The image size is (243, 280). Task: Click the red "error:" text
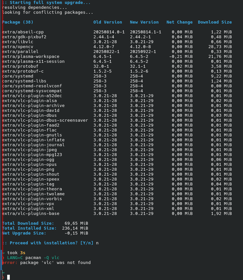pyautogui.click(x=10, y=263)
